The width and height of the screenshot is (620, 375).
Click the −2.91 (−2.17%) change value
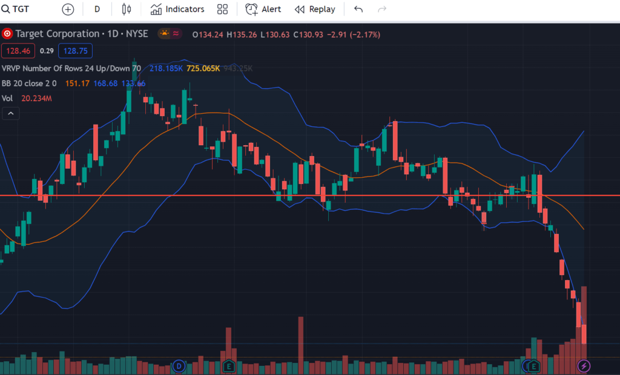coord(354,34)
